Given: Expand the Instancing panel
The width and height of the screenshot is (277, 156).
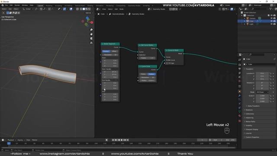Looking at the screenshot, I should (249, 117).
